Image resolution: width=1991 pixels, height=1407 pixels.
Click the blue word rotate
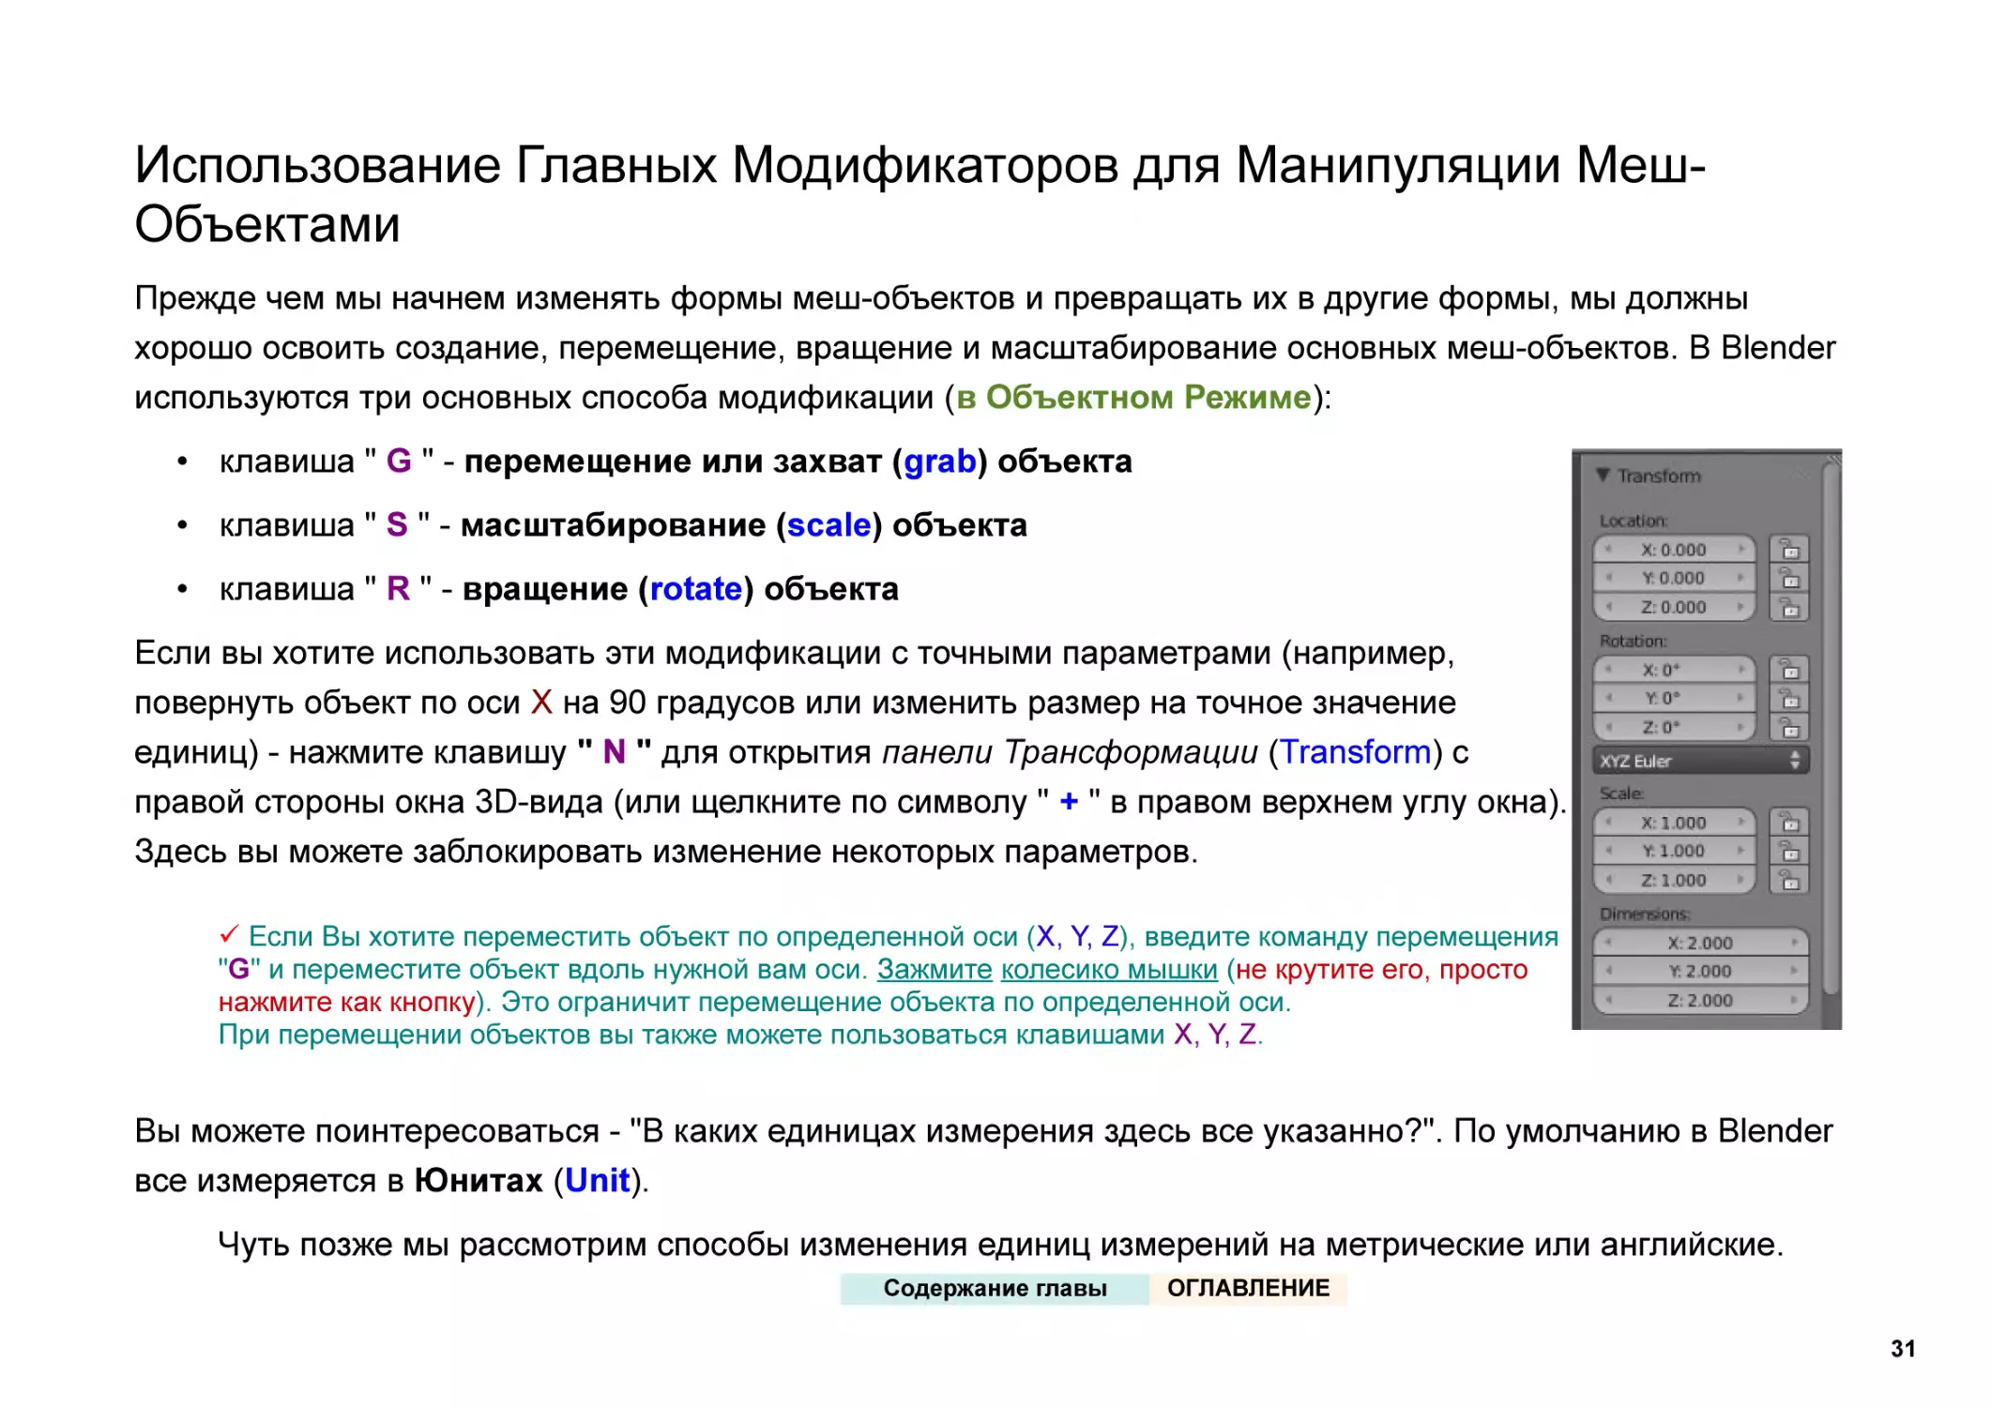[696, 589]
